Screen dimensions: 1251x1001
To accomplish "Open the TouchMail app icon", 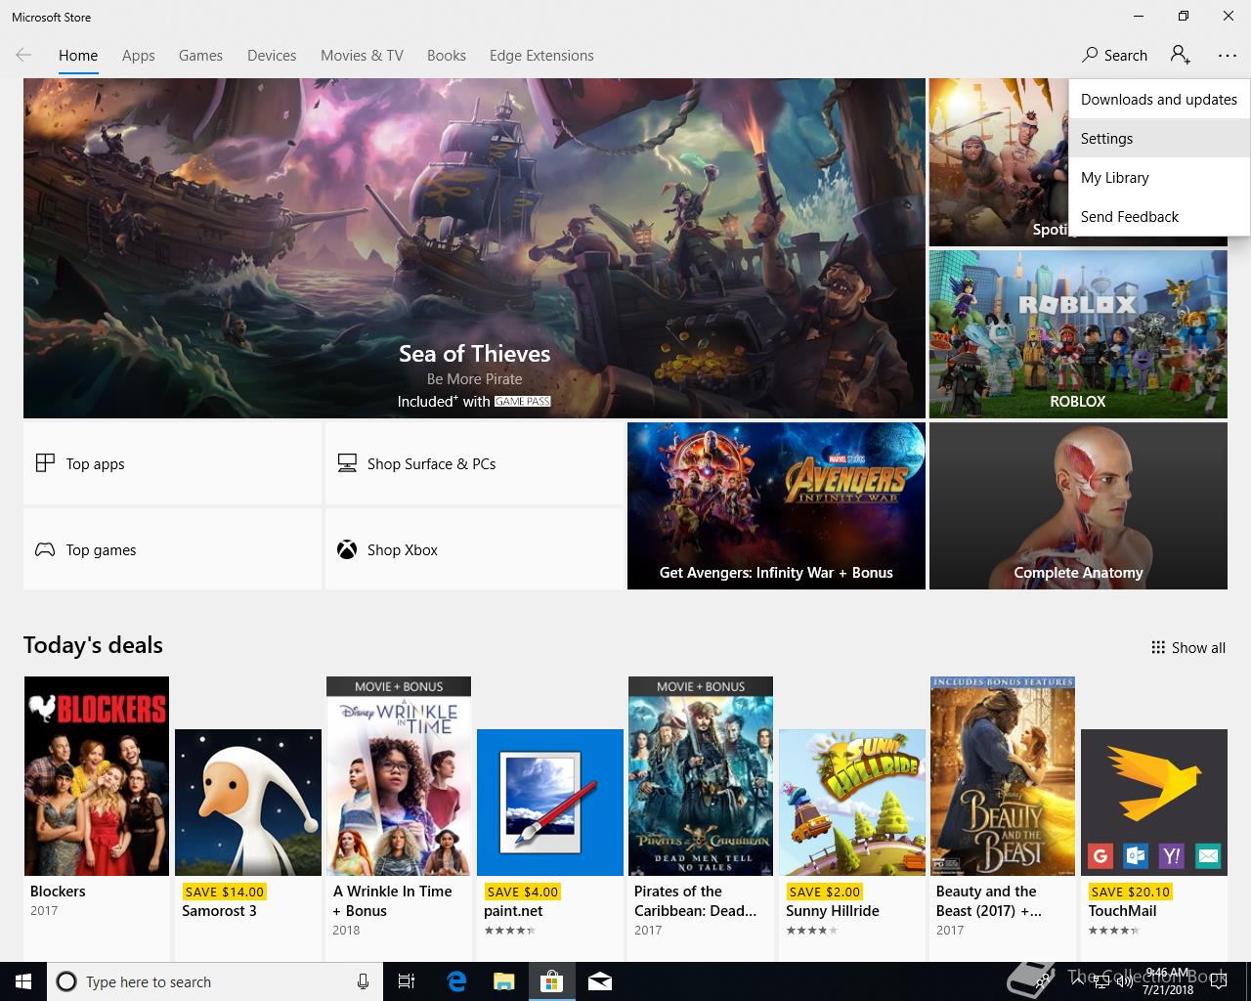I will (1154, 803).
